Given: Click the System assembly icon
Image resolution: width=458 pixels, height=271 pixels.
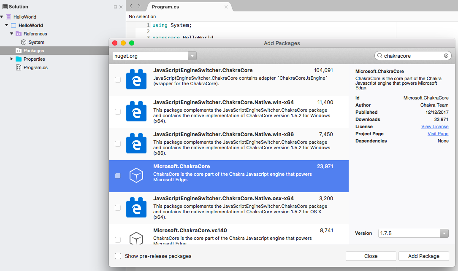Looking at the screenshot, I should 24,42.
